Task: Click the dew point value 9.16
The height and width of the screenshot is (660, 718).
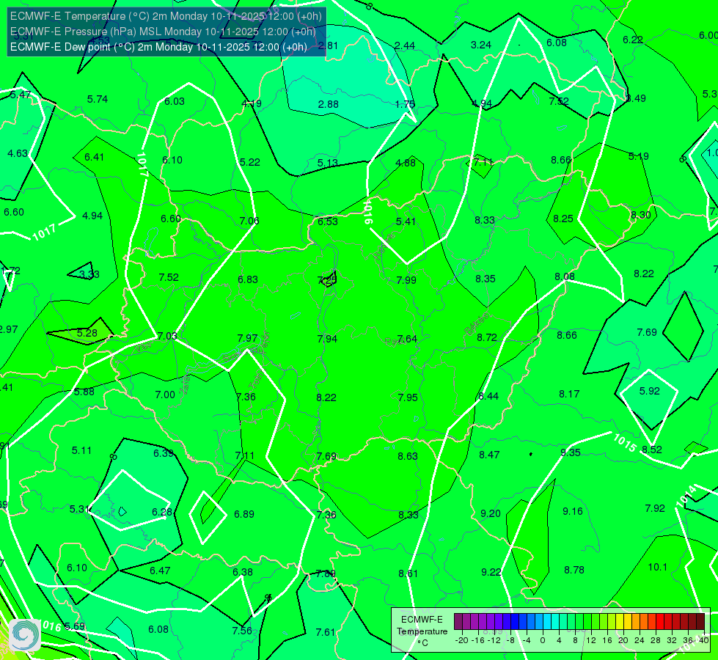Action: (572, 511)
